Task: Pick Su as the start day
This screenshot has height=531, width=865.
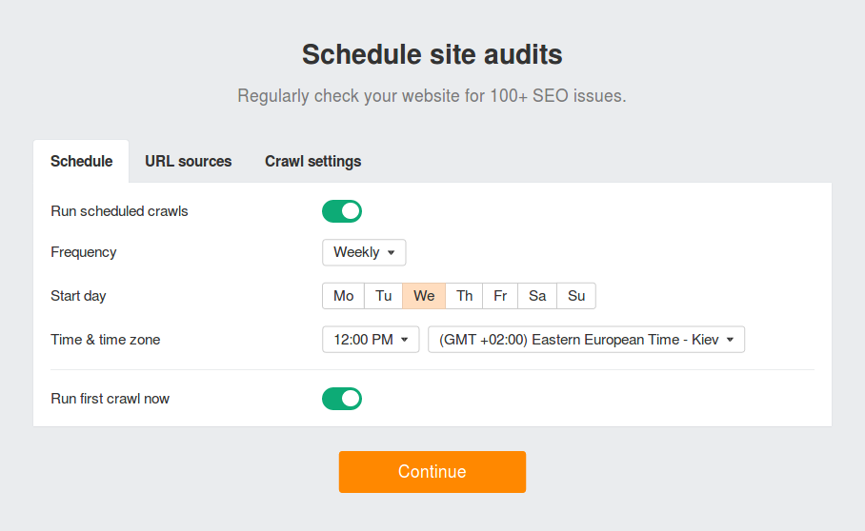Action: click(576, 296)
